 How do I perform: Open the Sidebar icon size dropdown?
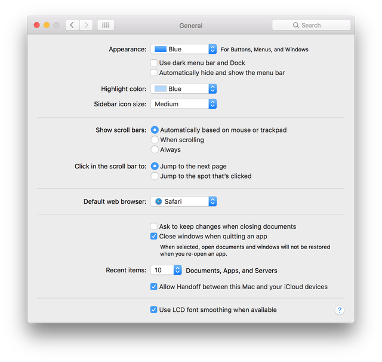pos(183,104)
